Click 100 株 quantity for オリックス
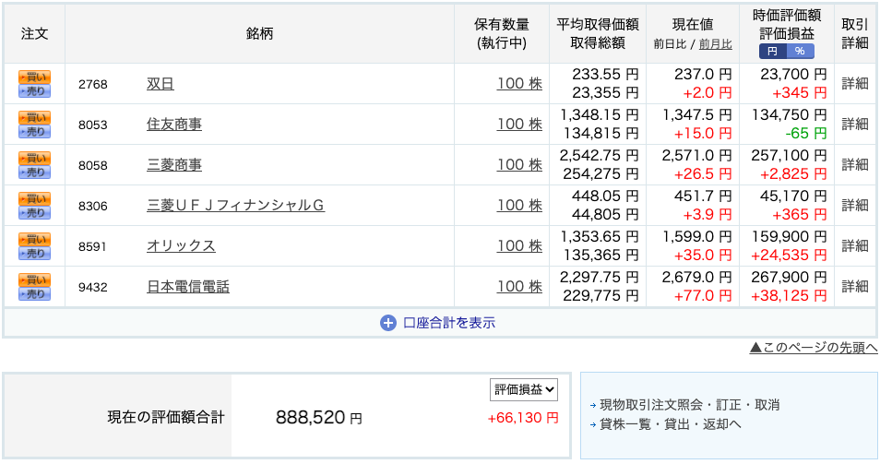Screen dimensions: 880x464 [x=519, y=245]
